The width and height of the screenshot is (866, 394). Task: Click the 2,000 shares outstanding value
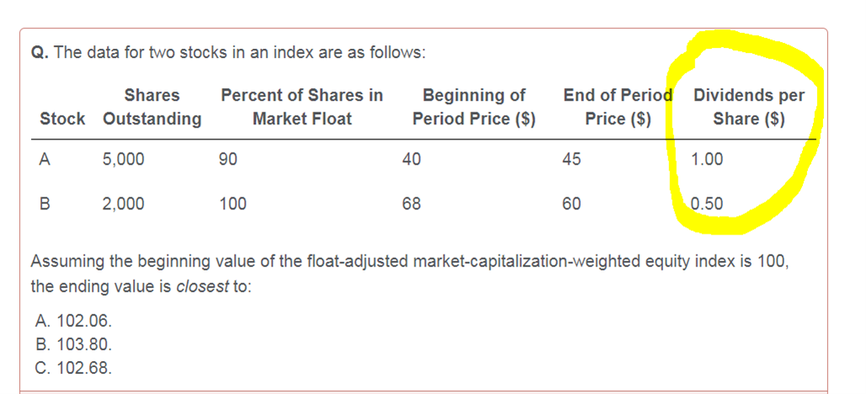pos(123,204)
